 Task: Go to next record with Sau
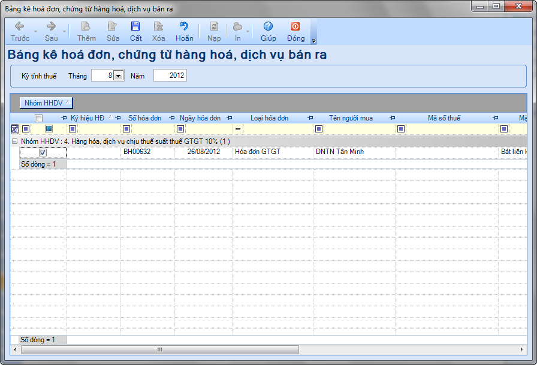tap(51, 31)
